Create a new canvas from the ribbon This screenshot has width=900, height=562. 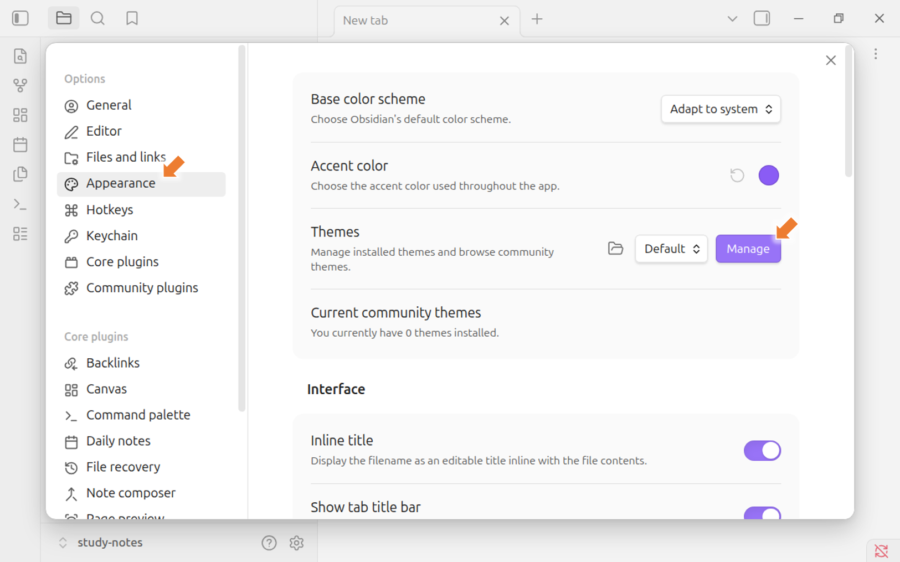coord(20,115)
